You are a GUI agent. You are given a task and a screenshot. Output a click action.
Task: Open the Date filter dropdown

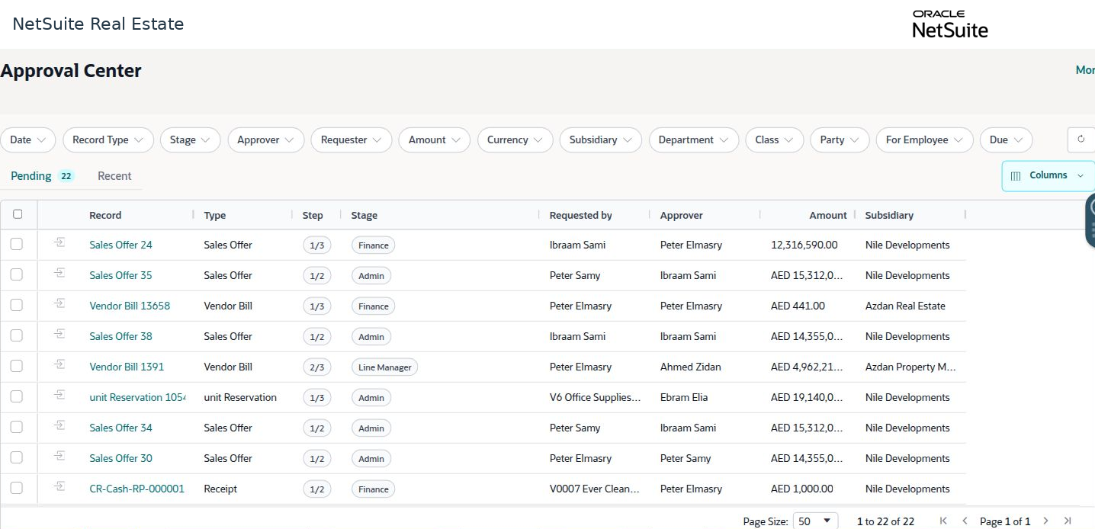pos(28,140)
